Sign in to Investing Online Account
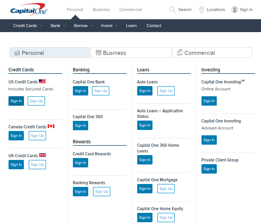 pyautogui.click(x=209, y=101)
